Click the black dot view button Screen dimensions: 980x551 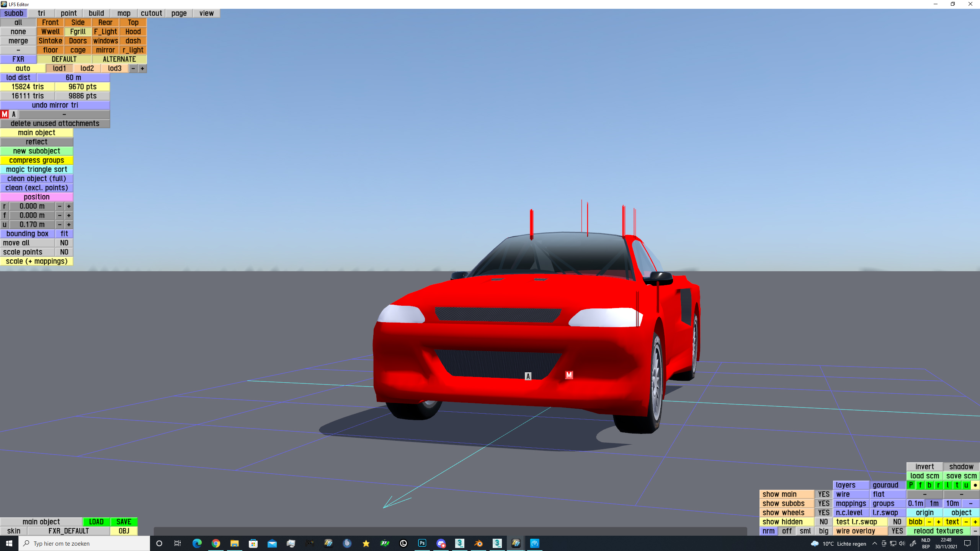pos(975,485)
